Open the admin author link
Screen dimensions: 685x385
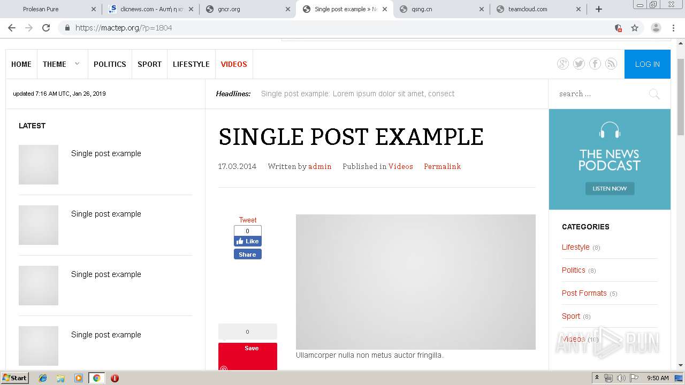[320, 166]
